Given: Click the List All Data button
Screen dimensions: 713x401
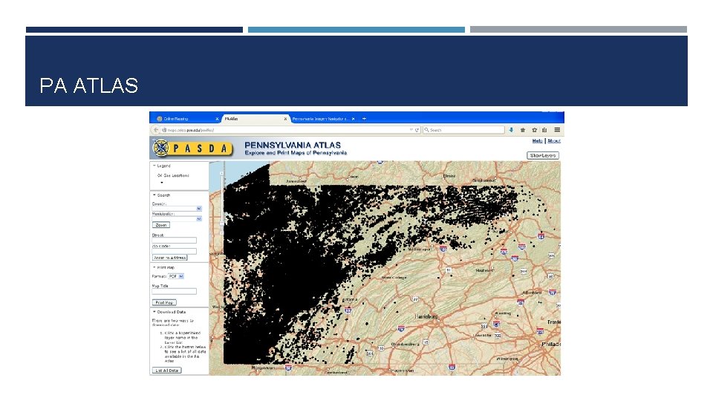Looking at the screenshot, I should pos(167,371).
